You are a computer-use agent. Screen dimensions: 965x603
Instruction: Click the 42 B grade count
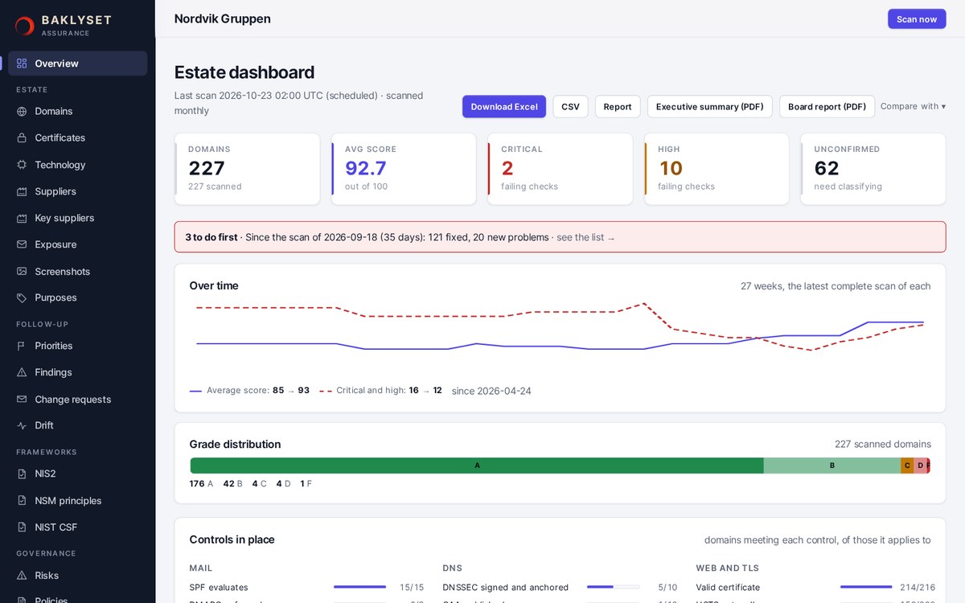(232, 484)
